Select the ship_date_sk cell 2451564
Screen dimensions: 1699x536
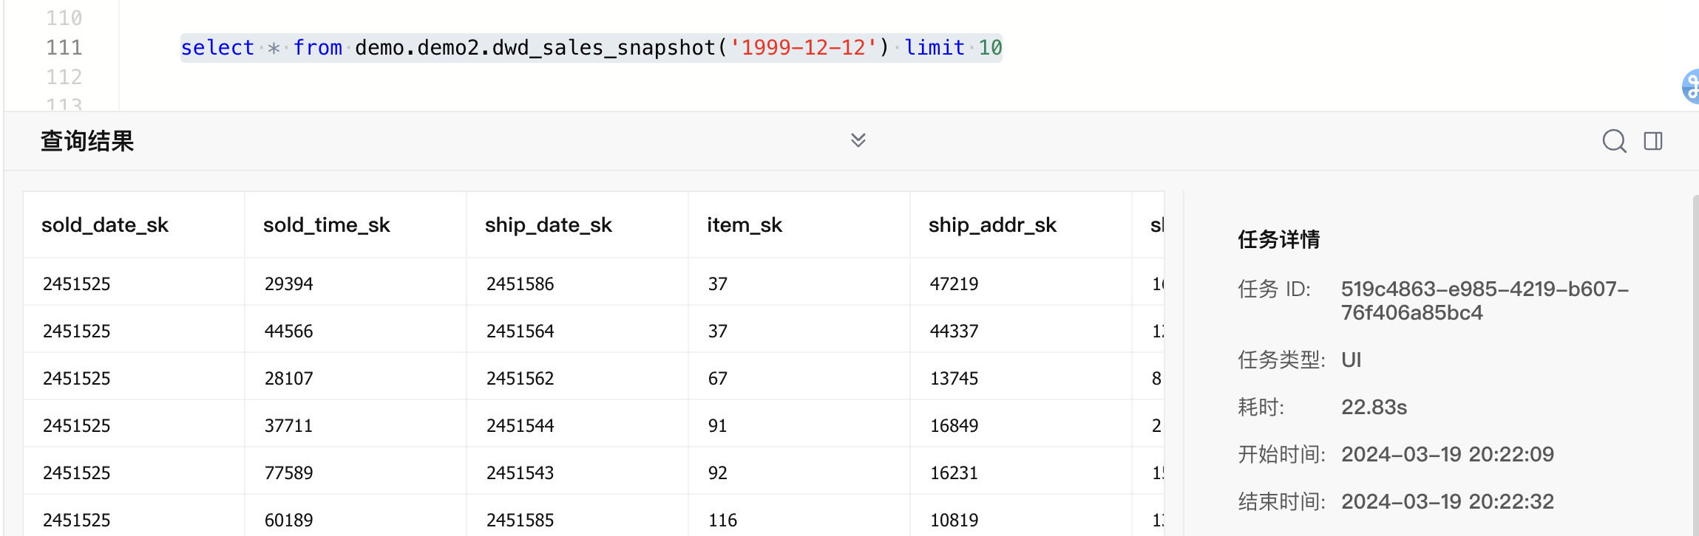pos(520,331)
